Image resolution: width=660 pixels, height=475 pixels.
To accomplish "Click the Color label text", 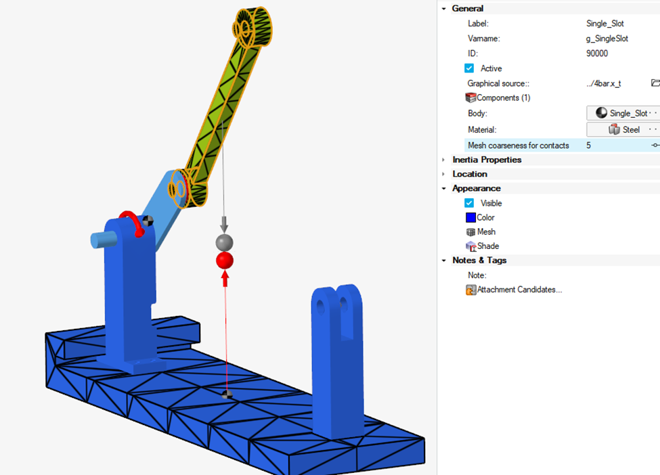I will (485, 217).
